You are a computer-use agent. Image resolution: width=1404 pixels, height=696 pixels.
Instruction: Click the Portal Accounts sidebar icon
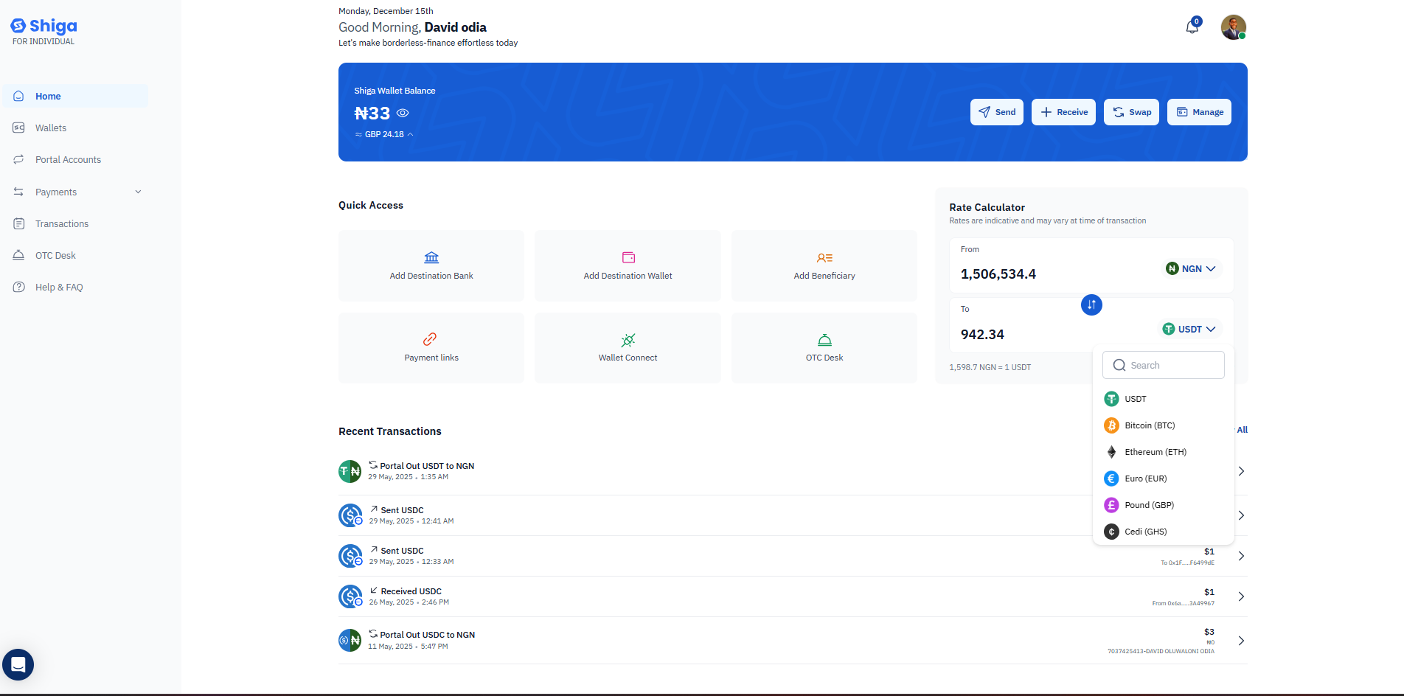[19, 159]
